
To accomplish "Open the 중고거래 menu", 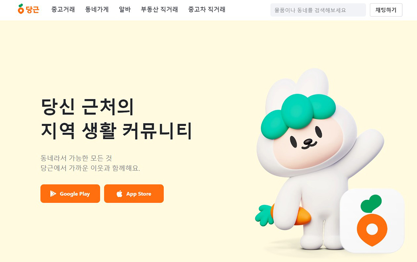I will coord(63,10).
